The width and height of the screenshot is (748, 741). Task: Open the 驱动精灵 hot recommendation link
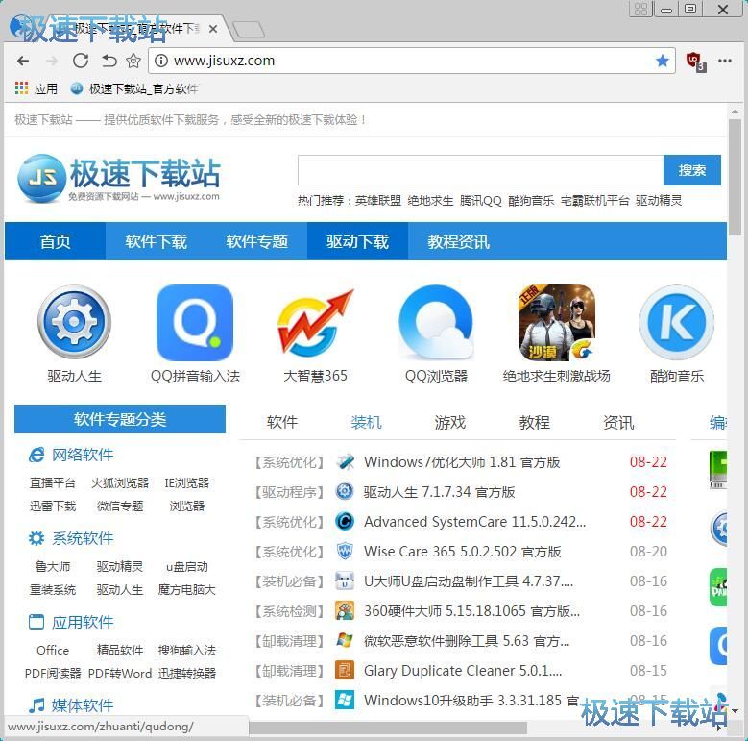pos(659,201)
